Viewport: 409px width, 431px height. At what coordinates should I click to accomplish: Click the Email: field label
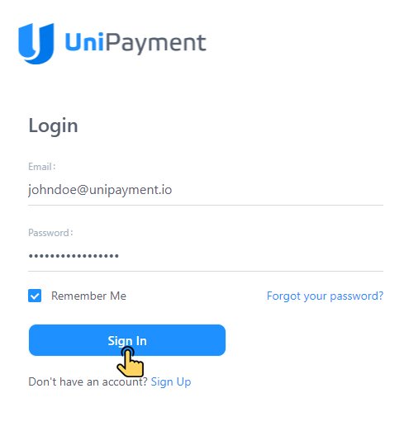tap(42, 167)
